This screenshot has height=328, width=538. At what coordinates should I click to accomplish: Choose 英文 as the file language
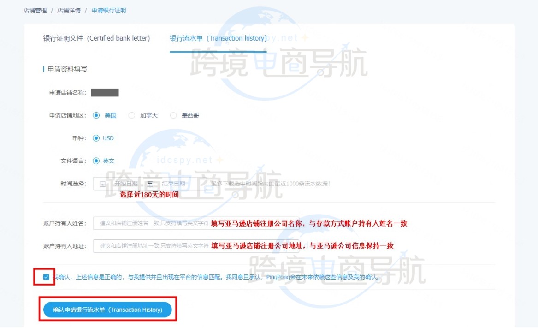96,161
